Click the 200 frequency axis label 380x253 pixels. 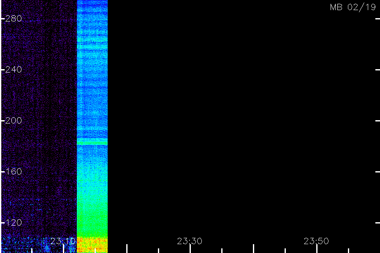coord(14,121)
